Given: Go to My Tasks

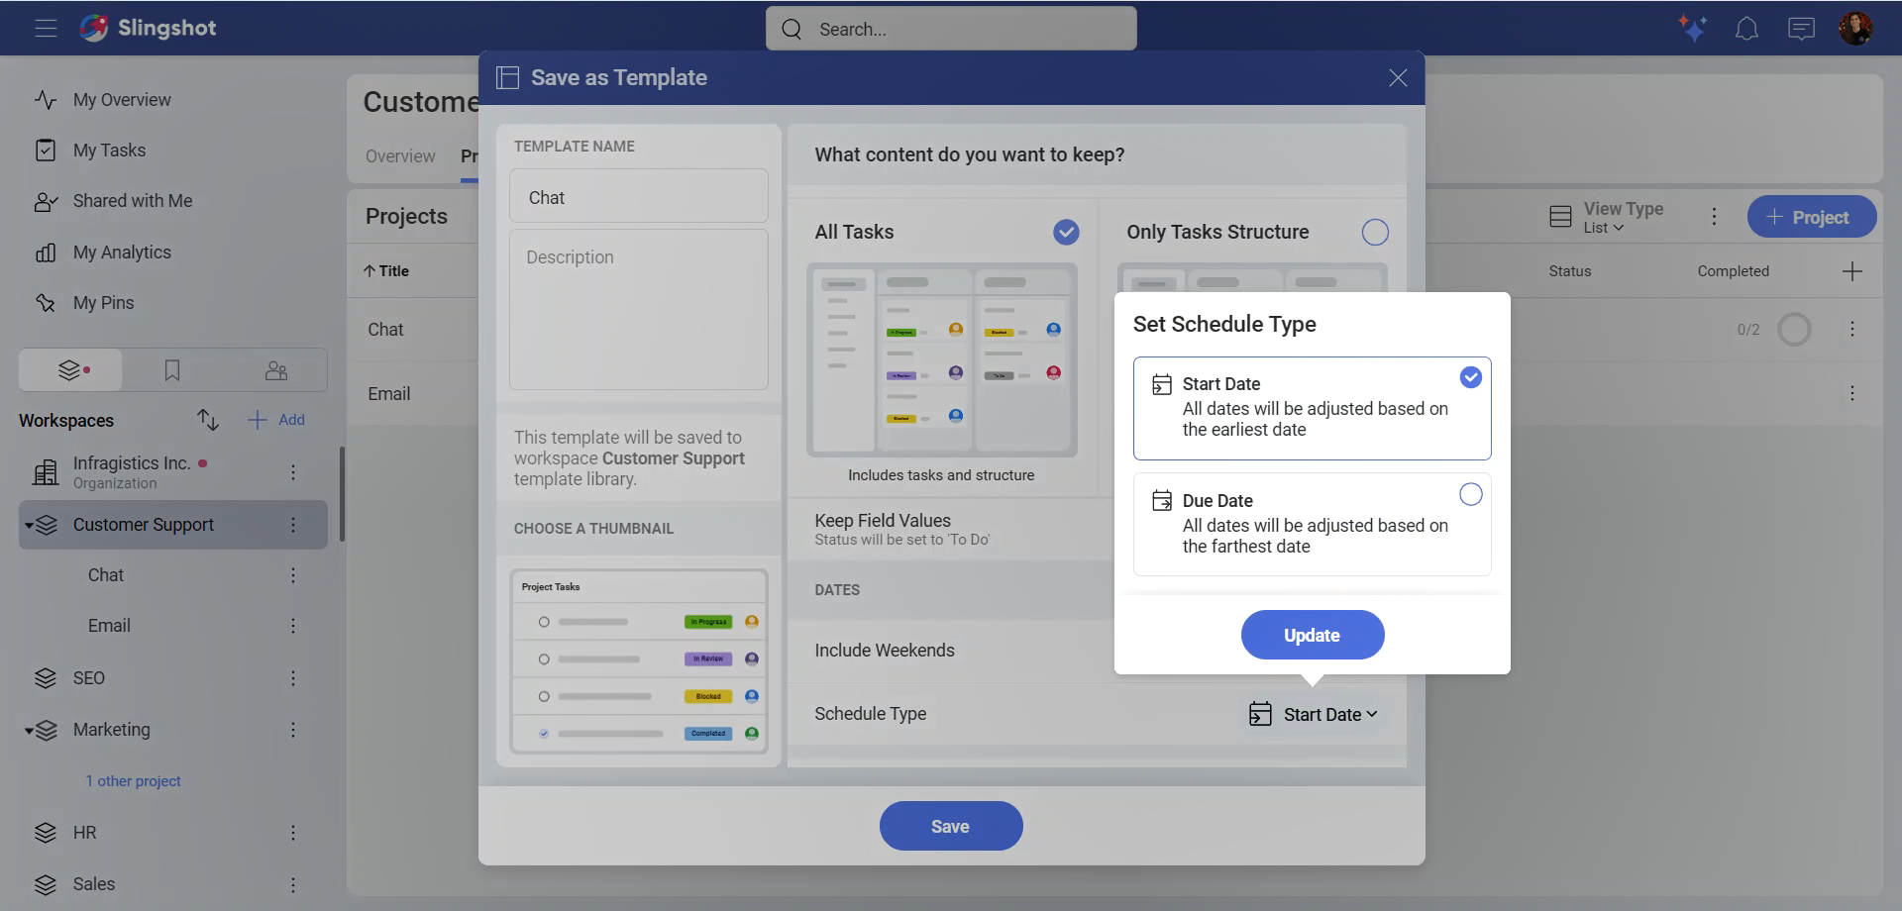Looking at the screenshot, I should [x=109, y=151].
